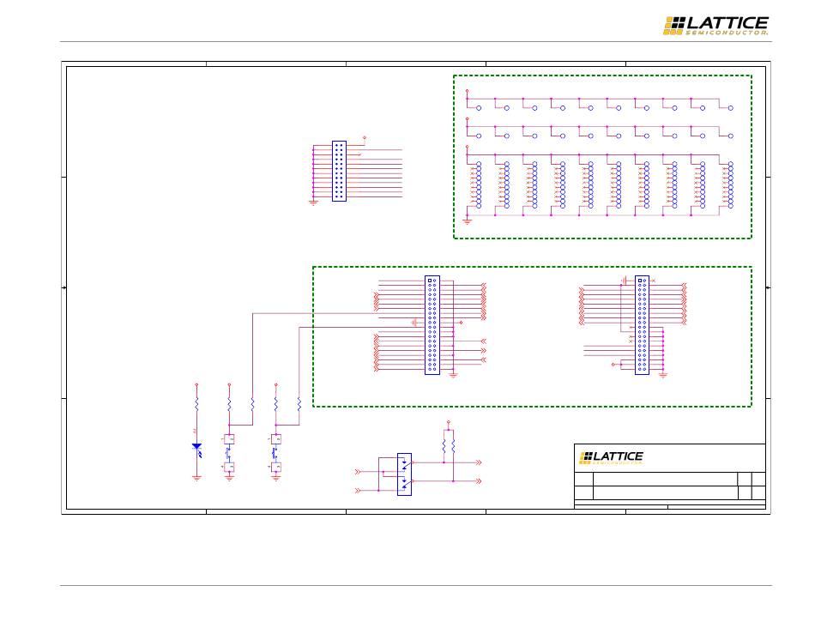Screen dimensions: 815x622
Task: Select the blue LED diode symbol
Action: [196, 446]
